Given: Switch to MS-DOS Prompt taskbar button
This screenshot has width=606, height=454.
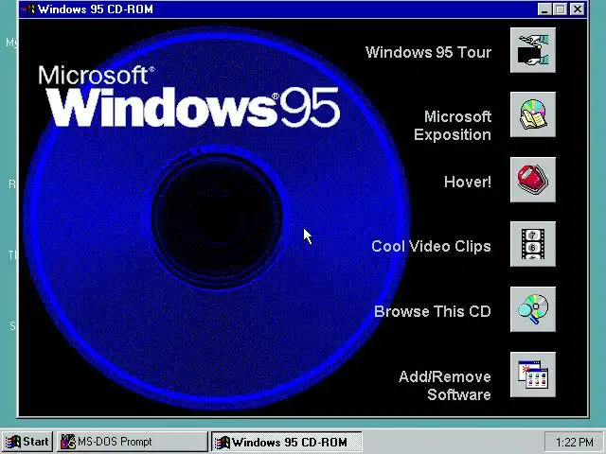Looking at the screenshot, I should point(133,442).
